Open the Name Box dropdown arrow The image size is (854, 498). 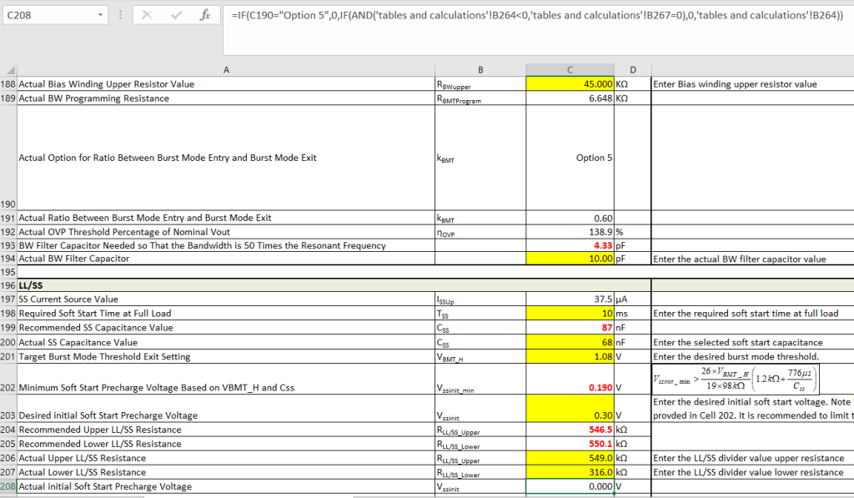click(101, 15)
